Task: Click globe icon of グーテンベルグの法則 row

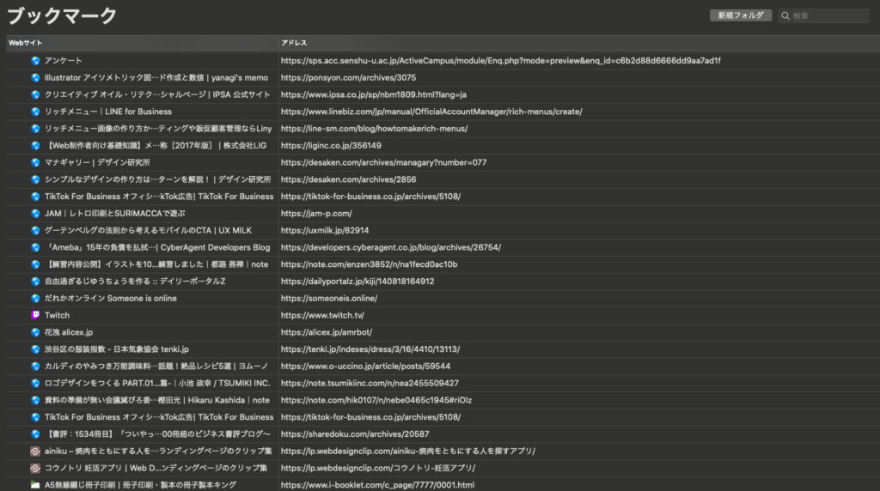Action: pos(35,230)
